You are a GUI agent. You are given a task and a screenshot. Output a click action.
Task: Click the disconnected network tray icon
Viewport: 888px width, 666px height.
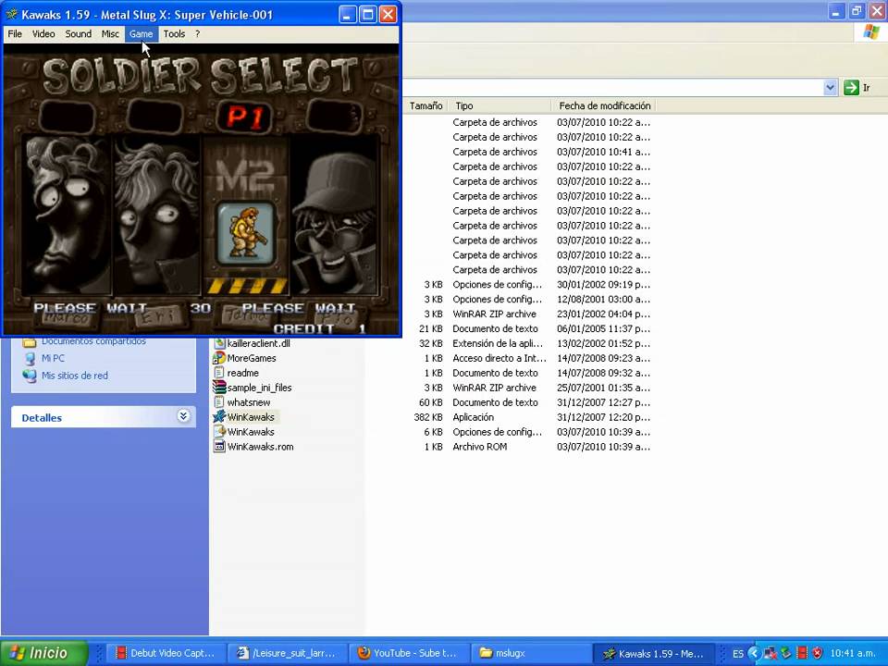(x=770, y=654)
